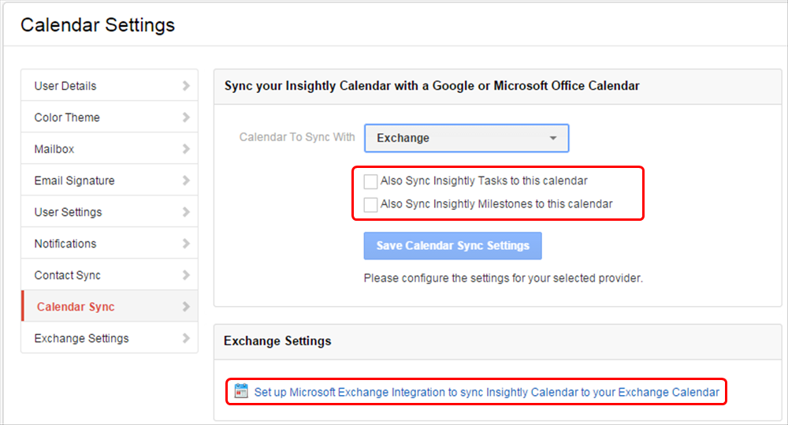Open Mailbox settings from sidebar
The image size is (788, 425).
click(110, 149)
